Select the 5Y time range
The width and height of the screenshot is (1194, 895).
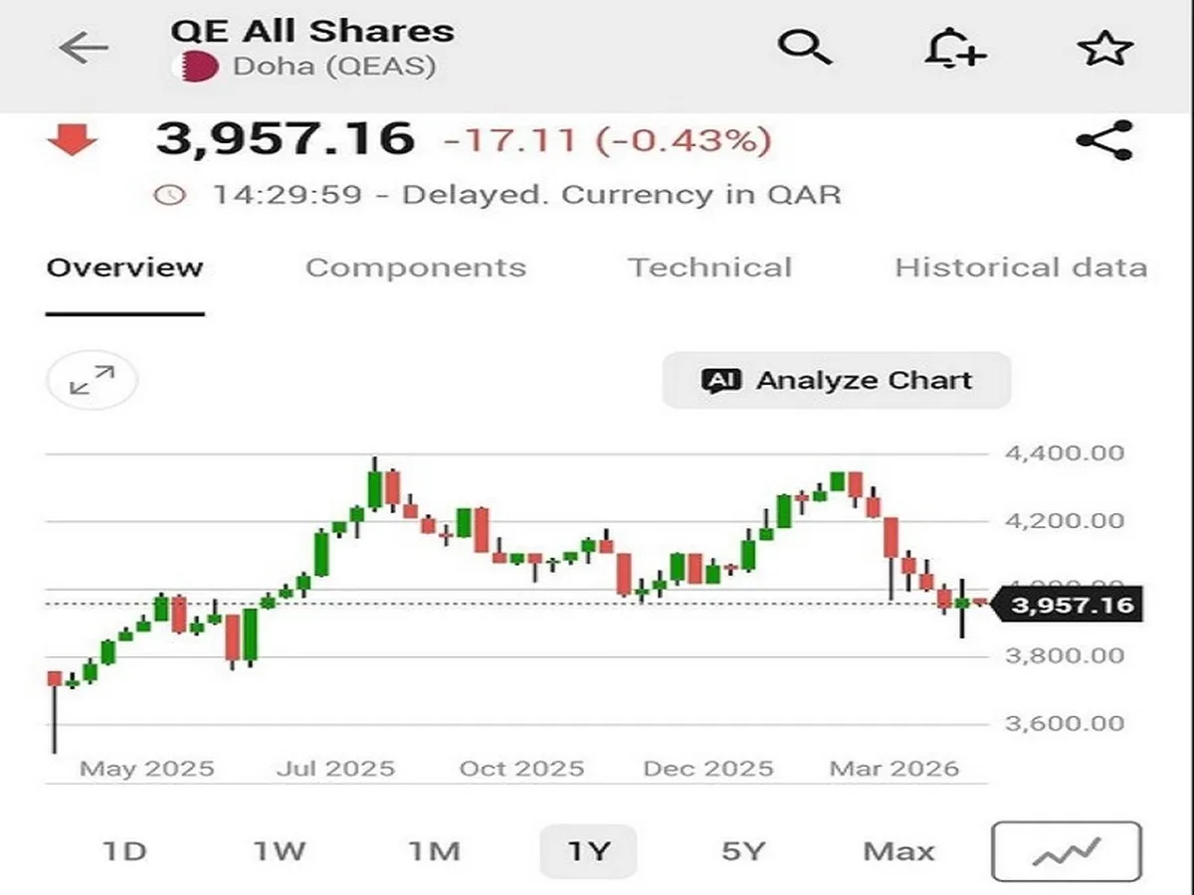[743, 851]
